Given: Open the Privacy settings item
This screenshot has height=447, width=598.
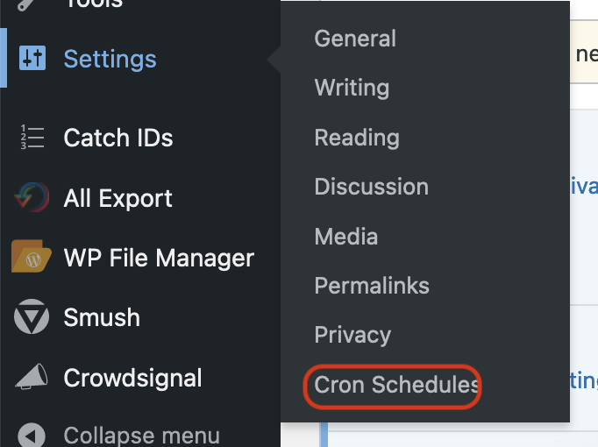Looking at the screenshot, I should (x=352, y=335).
